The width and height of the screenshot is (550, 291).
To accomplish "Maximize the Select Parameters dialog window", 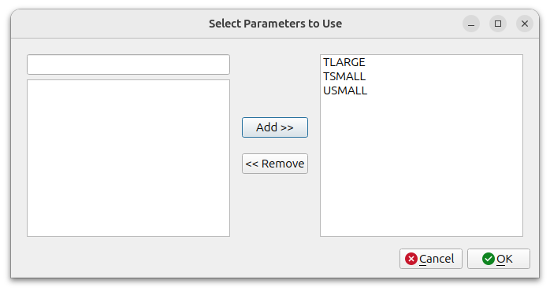I will coord(498,24).
